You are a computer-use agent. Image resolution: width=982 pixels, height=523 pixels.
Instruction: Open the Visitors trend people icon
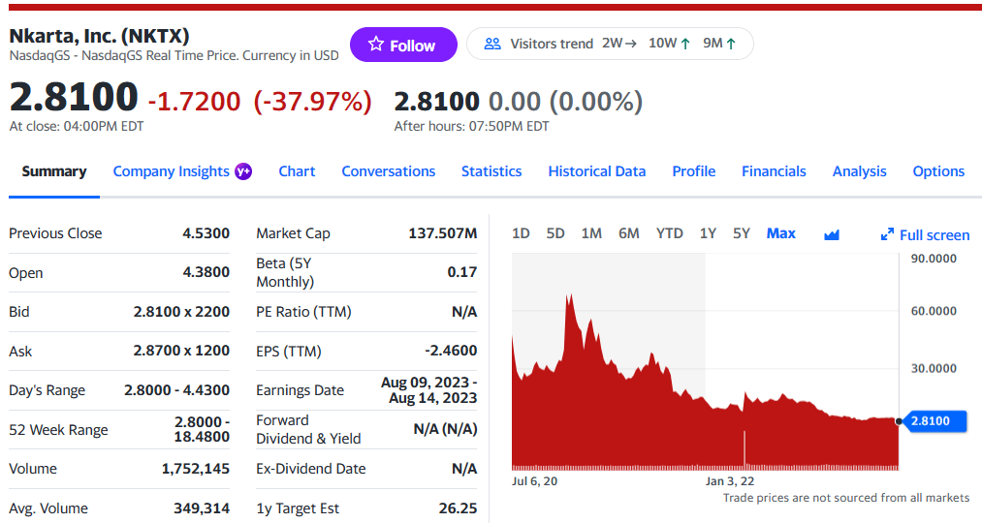(x=492, y=44)
